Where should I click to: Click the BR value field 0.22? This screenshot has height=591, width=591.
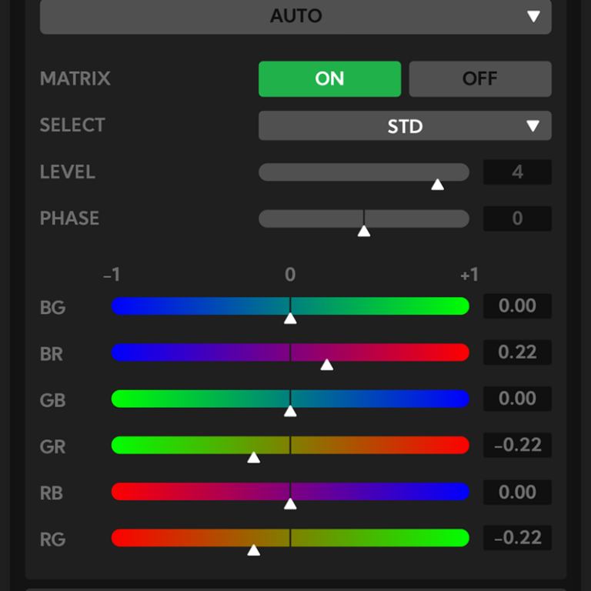pos(517,352)
